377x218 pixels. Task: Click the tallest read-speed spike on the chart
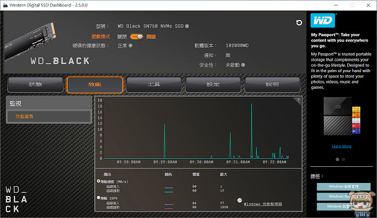[252, 130]
